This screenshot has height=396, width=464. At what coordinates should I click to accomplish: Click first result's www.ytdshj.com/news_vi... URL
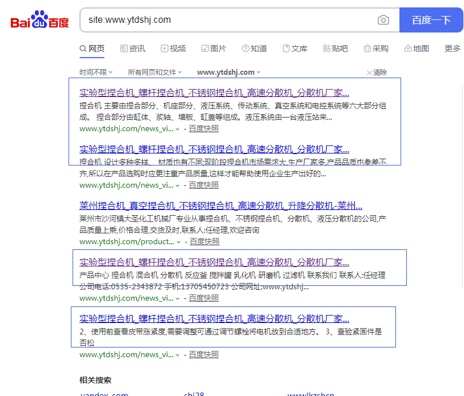(x=126, y=129)
